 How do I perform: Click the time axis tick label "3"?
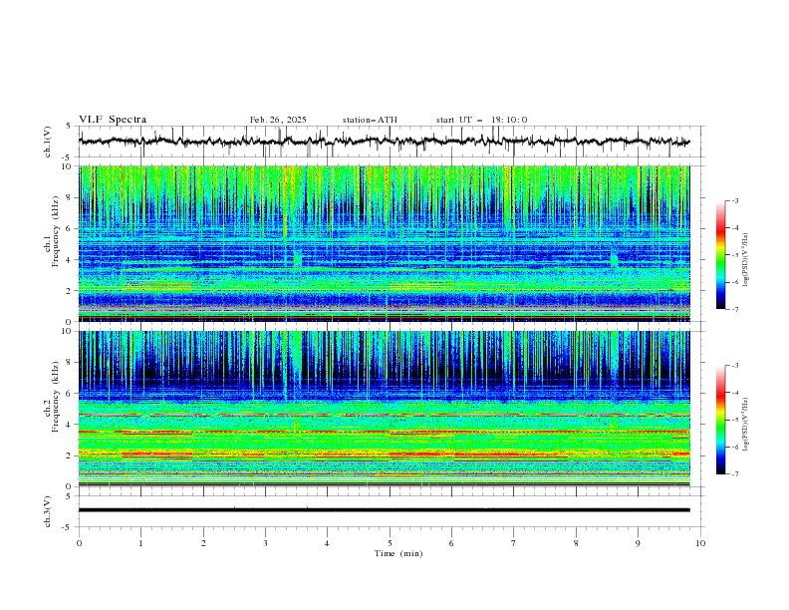click(265, 543)
